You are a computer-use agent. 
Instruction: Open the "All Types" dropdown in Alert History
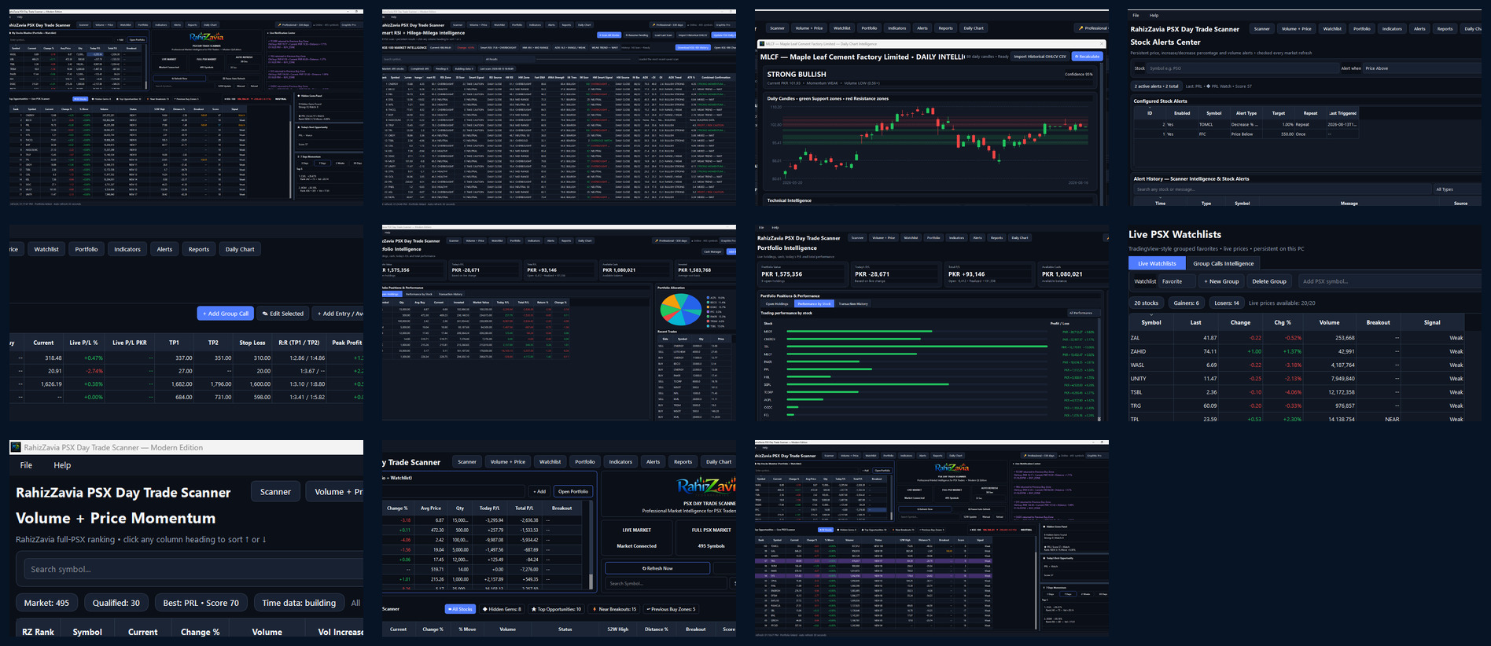[1457, 189]
